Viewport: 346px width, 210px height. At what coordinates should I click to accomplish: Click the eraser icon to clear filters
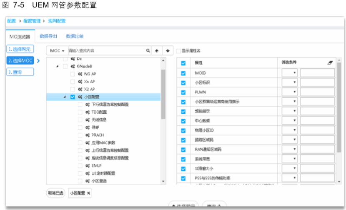click(331, 62)
